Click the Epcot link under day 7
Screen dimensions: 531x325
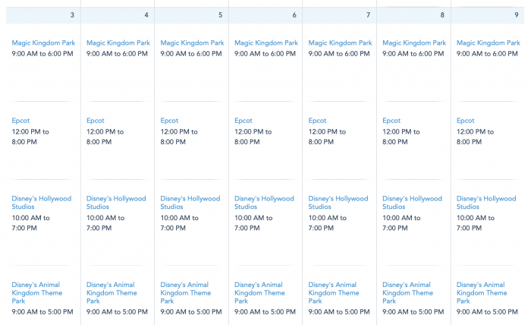317,121
